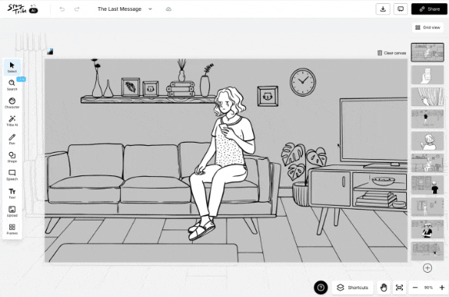The image size is (449, 297).
Task: Activate the Tribe AI magic wand
Action: [12, 121]
